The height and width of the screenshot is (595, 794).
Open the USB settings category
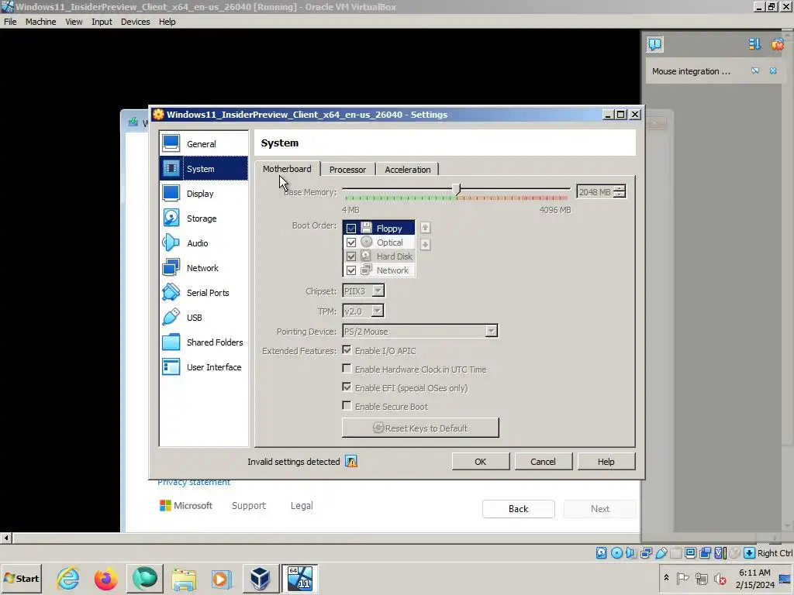(204, 317)
